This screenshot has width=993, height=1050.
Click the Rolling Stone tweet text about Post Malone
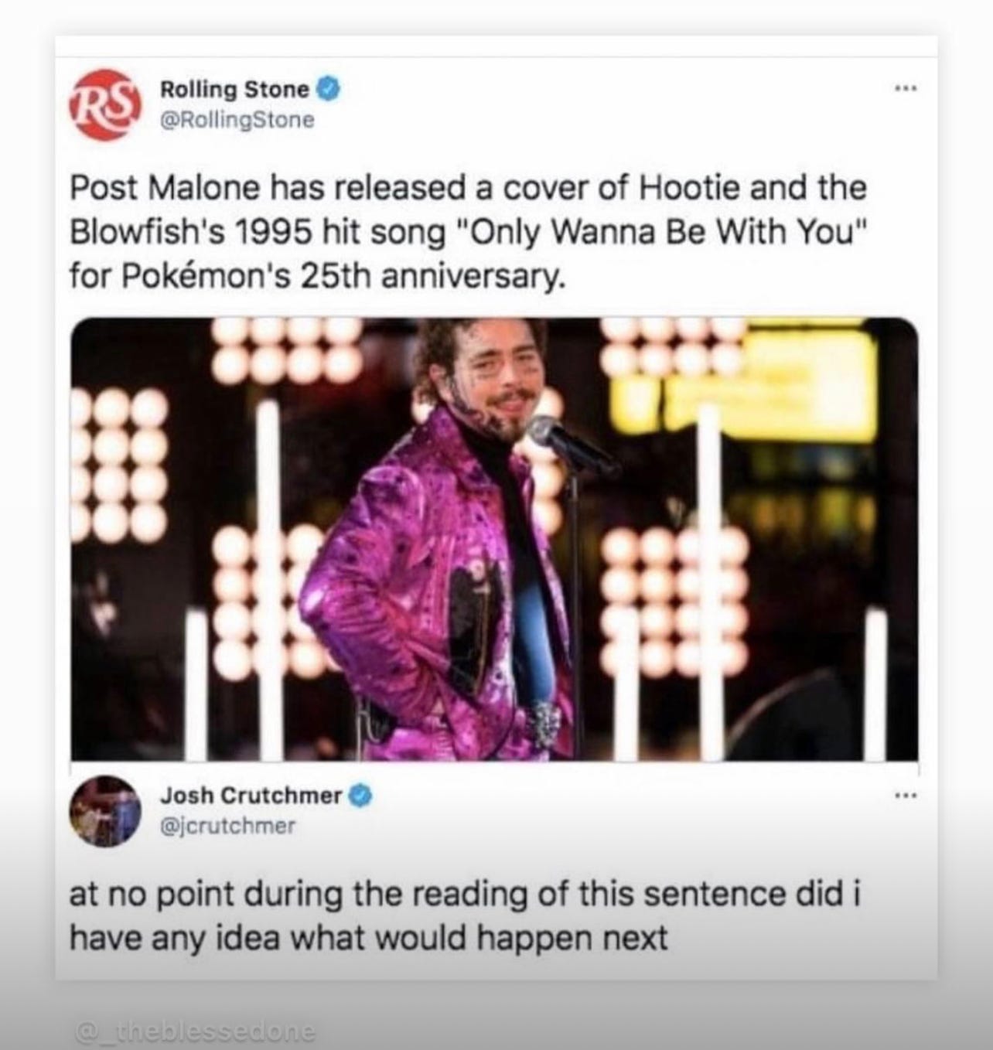(468, 231)
